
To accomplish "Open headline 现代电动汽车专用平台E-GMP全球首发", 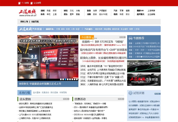I will (x=103, y=50).
